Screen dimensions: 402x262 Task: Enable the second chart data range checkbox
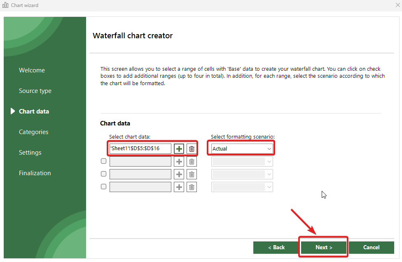click(103, 161)
